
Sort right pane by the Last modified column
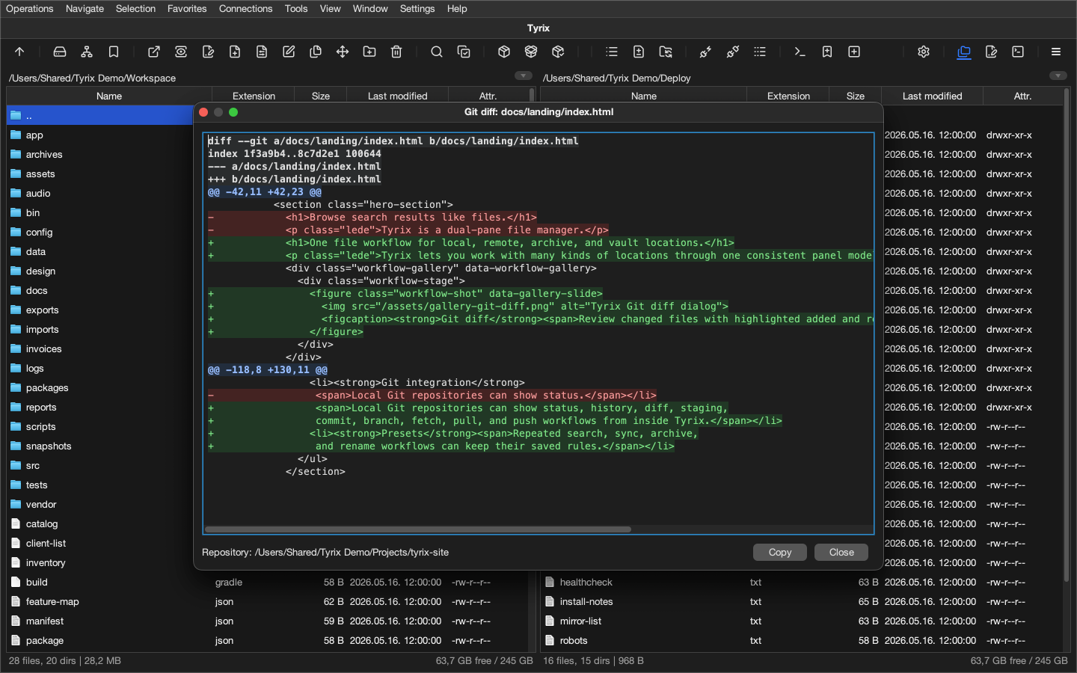[933, 96]
